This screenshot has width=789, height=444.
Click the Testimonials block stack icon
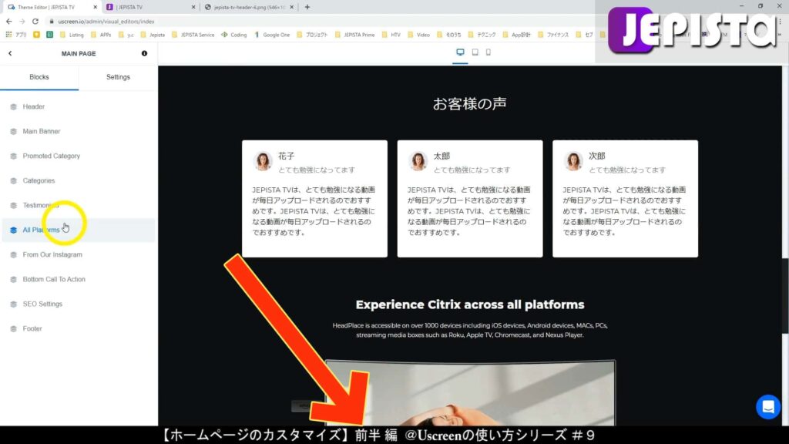(x=14, y=205)
